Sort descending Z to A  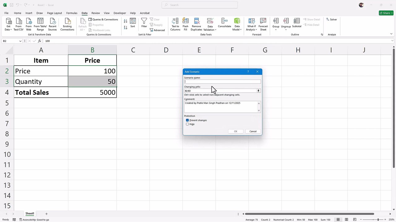pos(126,27)
